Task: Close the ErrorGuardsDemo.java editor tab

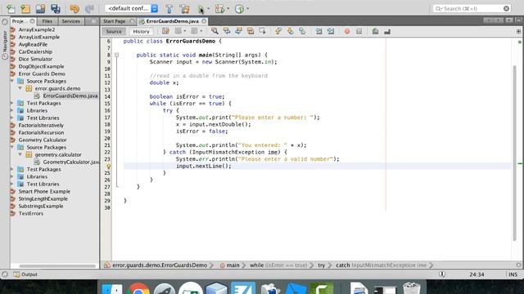Action: coord(204,21)
